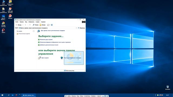Select the Дата, время taskbar window button
173x97 pixels.
click(x=29, y=95)
